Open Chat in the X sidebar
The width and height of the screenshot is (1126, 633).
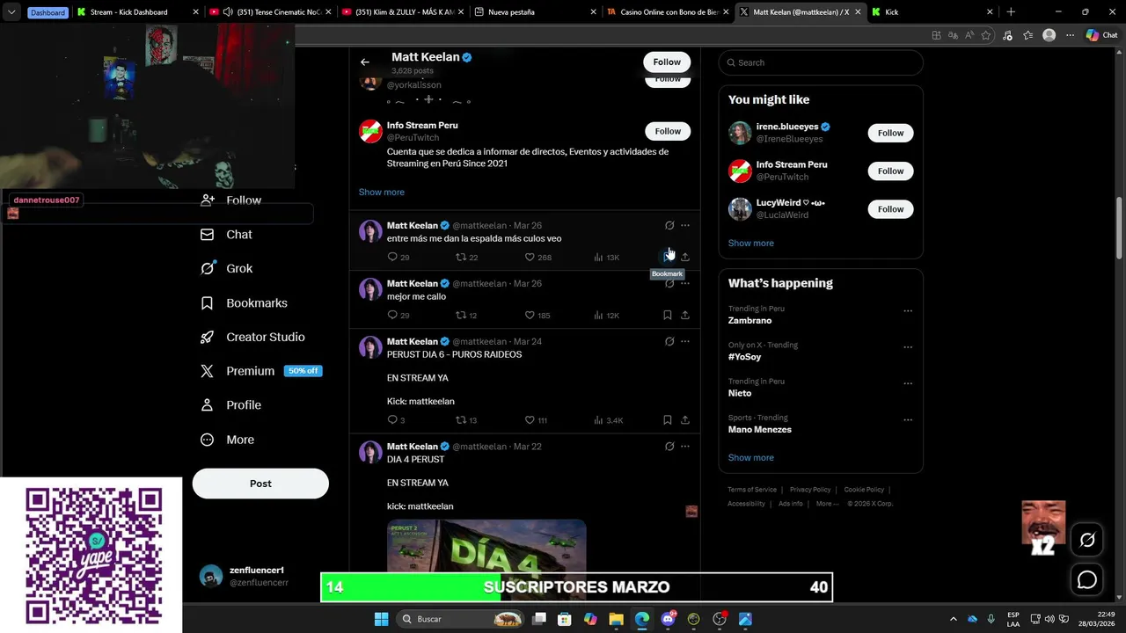227,235
